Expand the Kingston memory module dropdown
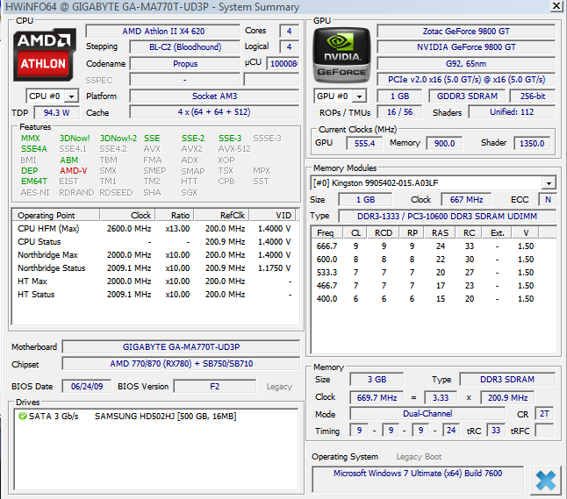The height and width of the screenshot is (499, 567). coord(549,183)
